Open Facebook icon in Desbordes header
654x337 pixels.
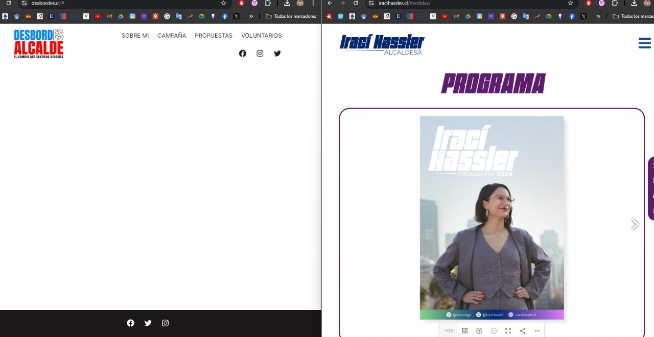243,54
